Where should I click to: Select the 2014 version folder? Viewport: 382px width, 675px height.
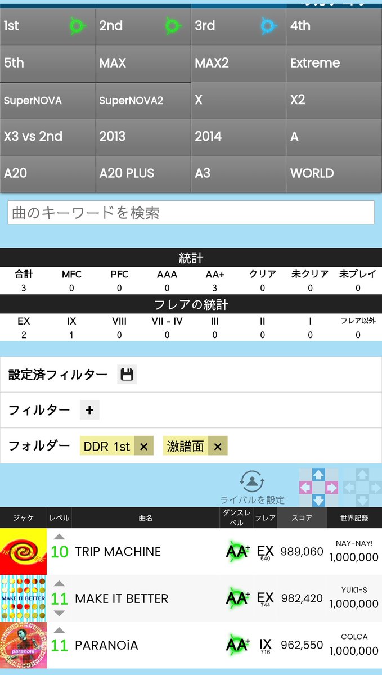239,137
